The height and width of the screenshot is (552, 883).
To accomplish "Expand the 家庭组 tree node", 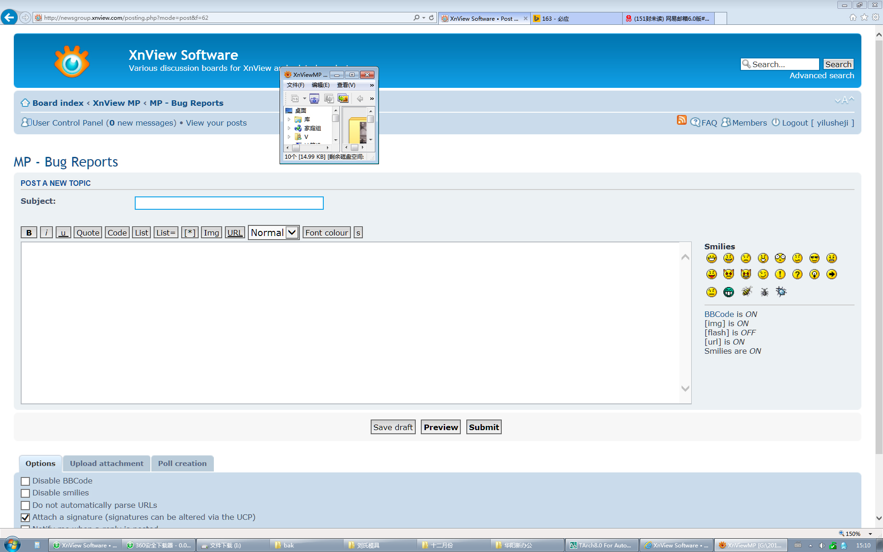I will [289, 128].
